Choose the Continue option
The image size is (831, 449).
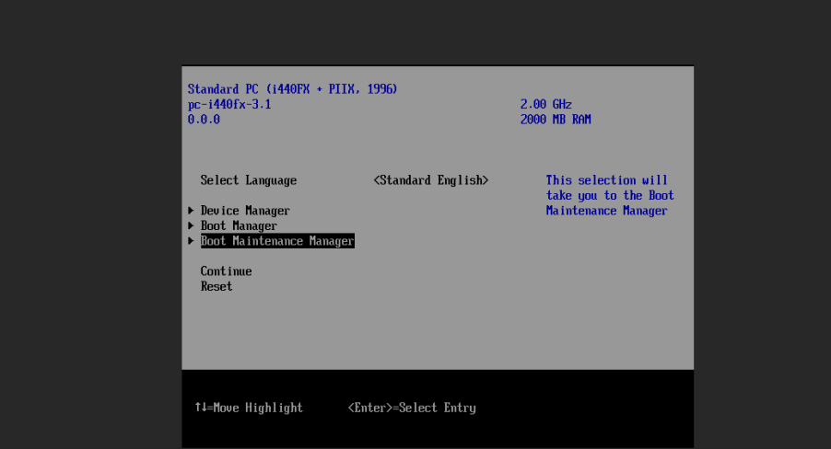click(226, 271)
